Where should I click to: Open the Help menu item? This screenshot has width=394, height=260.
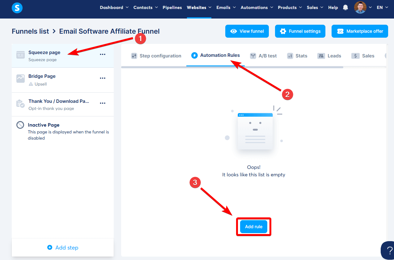[x=333, y=7]
